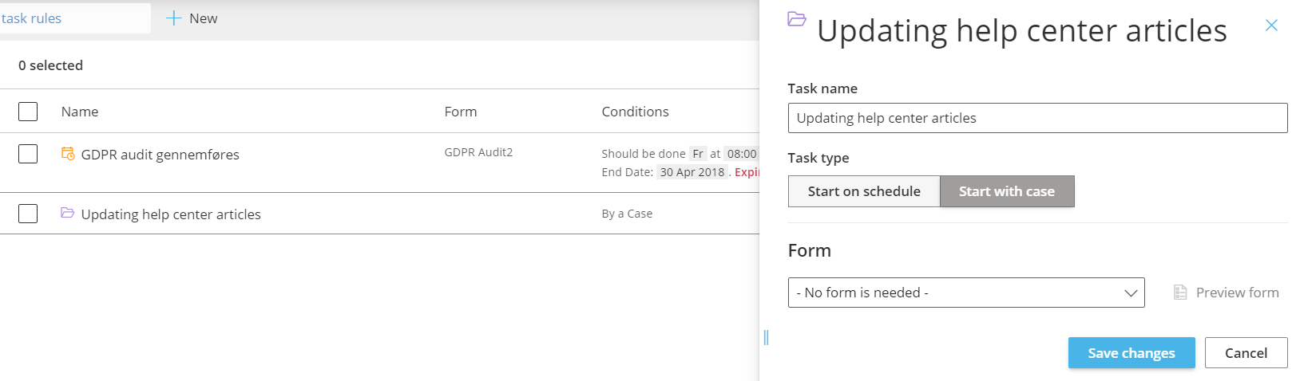Click the panel resize handle bars
Image resolution: width=1296 pixels, height=381 pixels.
766,337
